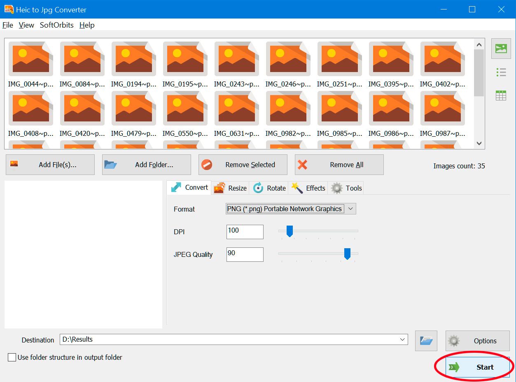Viewport: 516px width, 382px height.
Task: Switch to details table view icon
Action: pos(501,96)
